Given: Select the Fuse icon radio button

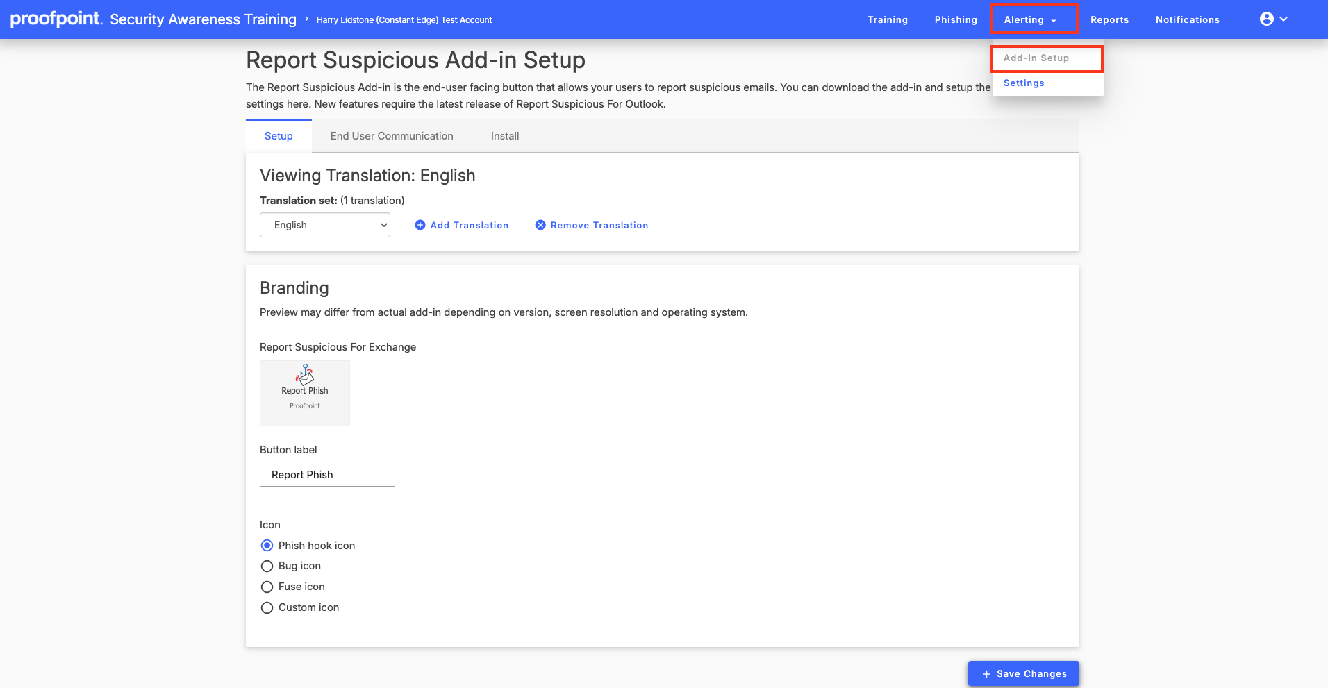Looking at the screenshot, I should [267, 587].
